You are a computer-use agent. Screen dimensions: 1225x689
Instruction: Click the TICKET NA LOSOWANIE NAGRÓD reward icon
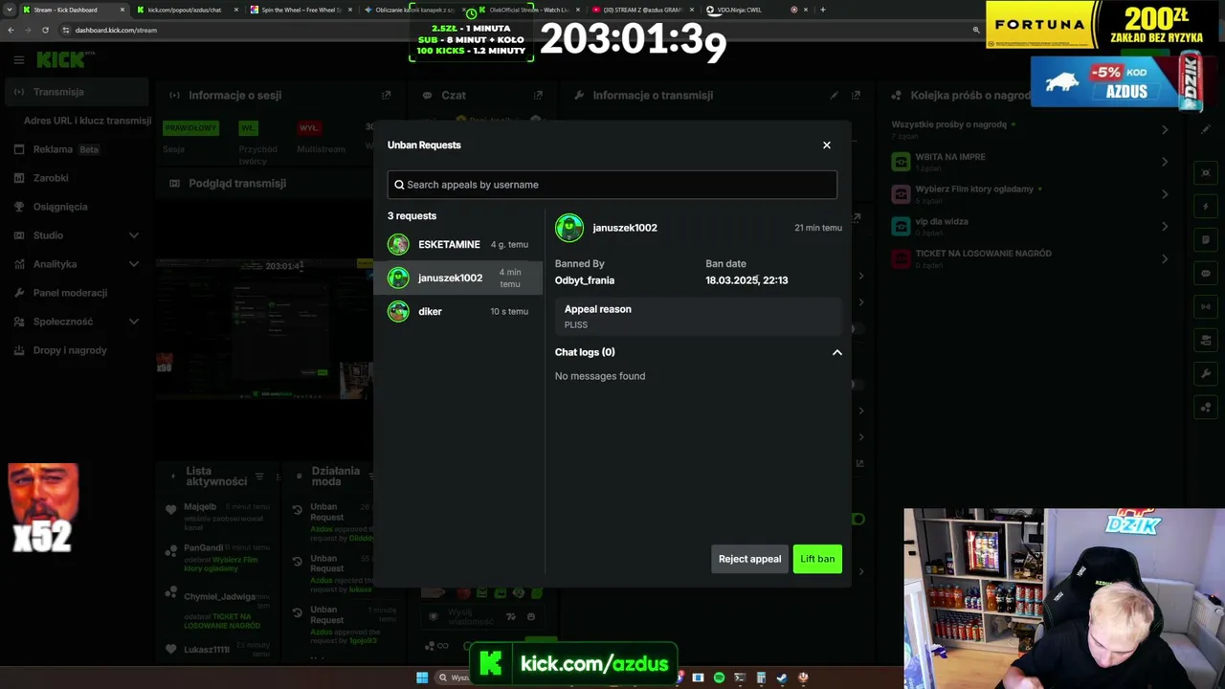(x=901, y=258)
